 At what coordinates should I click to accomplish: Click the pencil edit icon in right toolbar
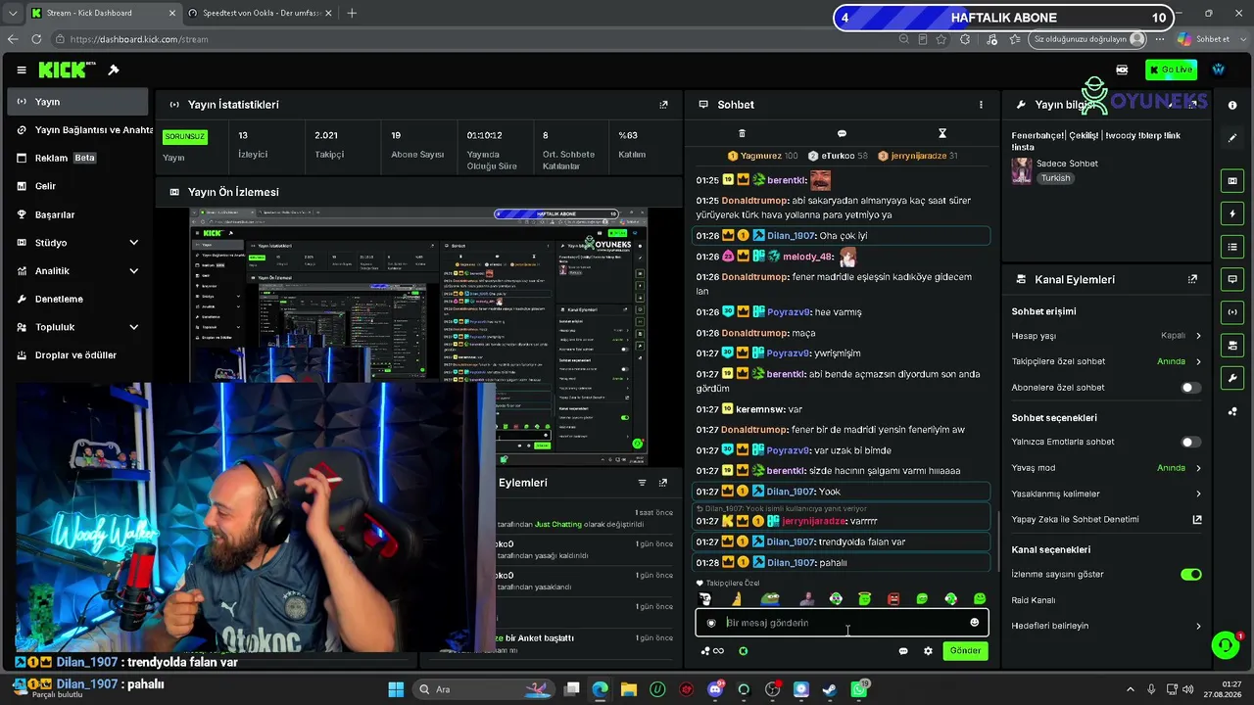pyautogui.click(x=1232, y=138)
